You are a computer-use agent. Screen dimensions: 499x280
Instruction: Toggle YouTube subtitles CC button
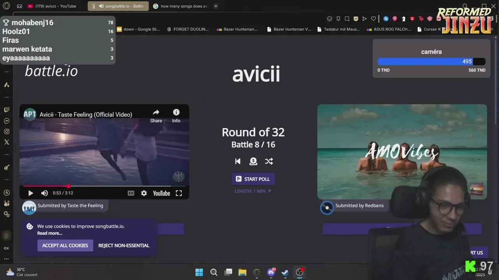131,193
